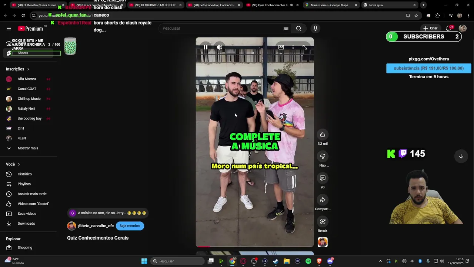Image resolution: width=474 pixels, height=267 pixels.
Task: Enter fullscreen on the Short player
Action: [x=305, y=47]
